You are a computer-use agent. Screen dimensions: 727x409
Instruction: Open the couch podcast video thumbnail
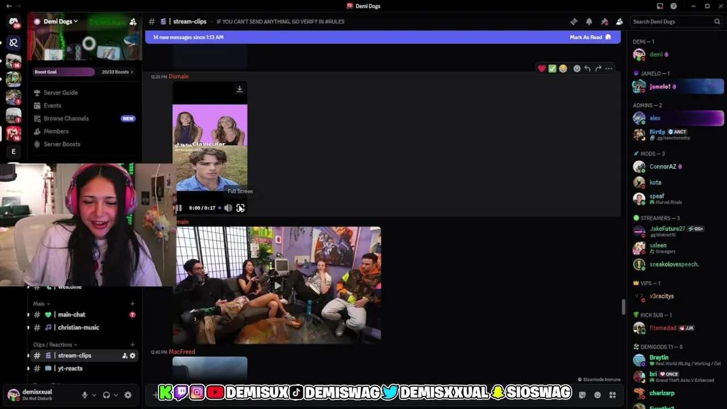[277, 285]
